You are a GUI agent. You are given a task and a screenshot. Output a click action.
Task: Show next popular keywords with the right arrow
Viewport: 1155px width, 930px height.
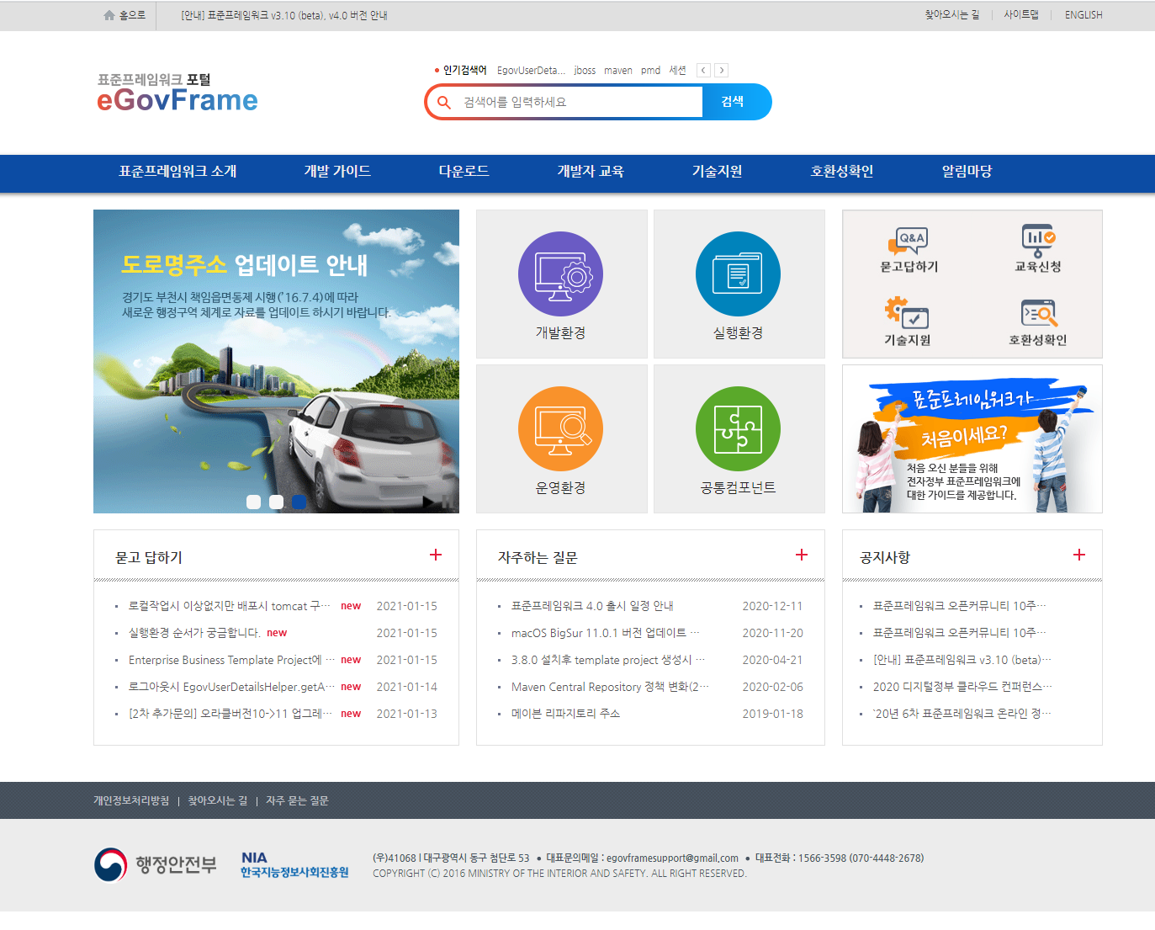tap(722, 71)
